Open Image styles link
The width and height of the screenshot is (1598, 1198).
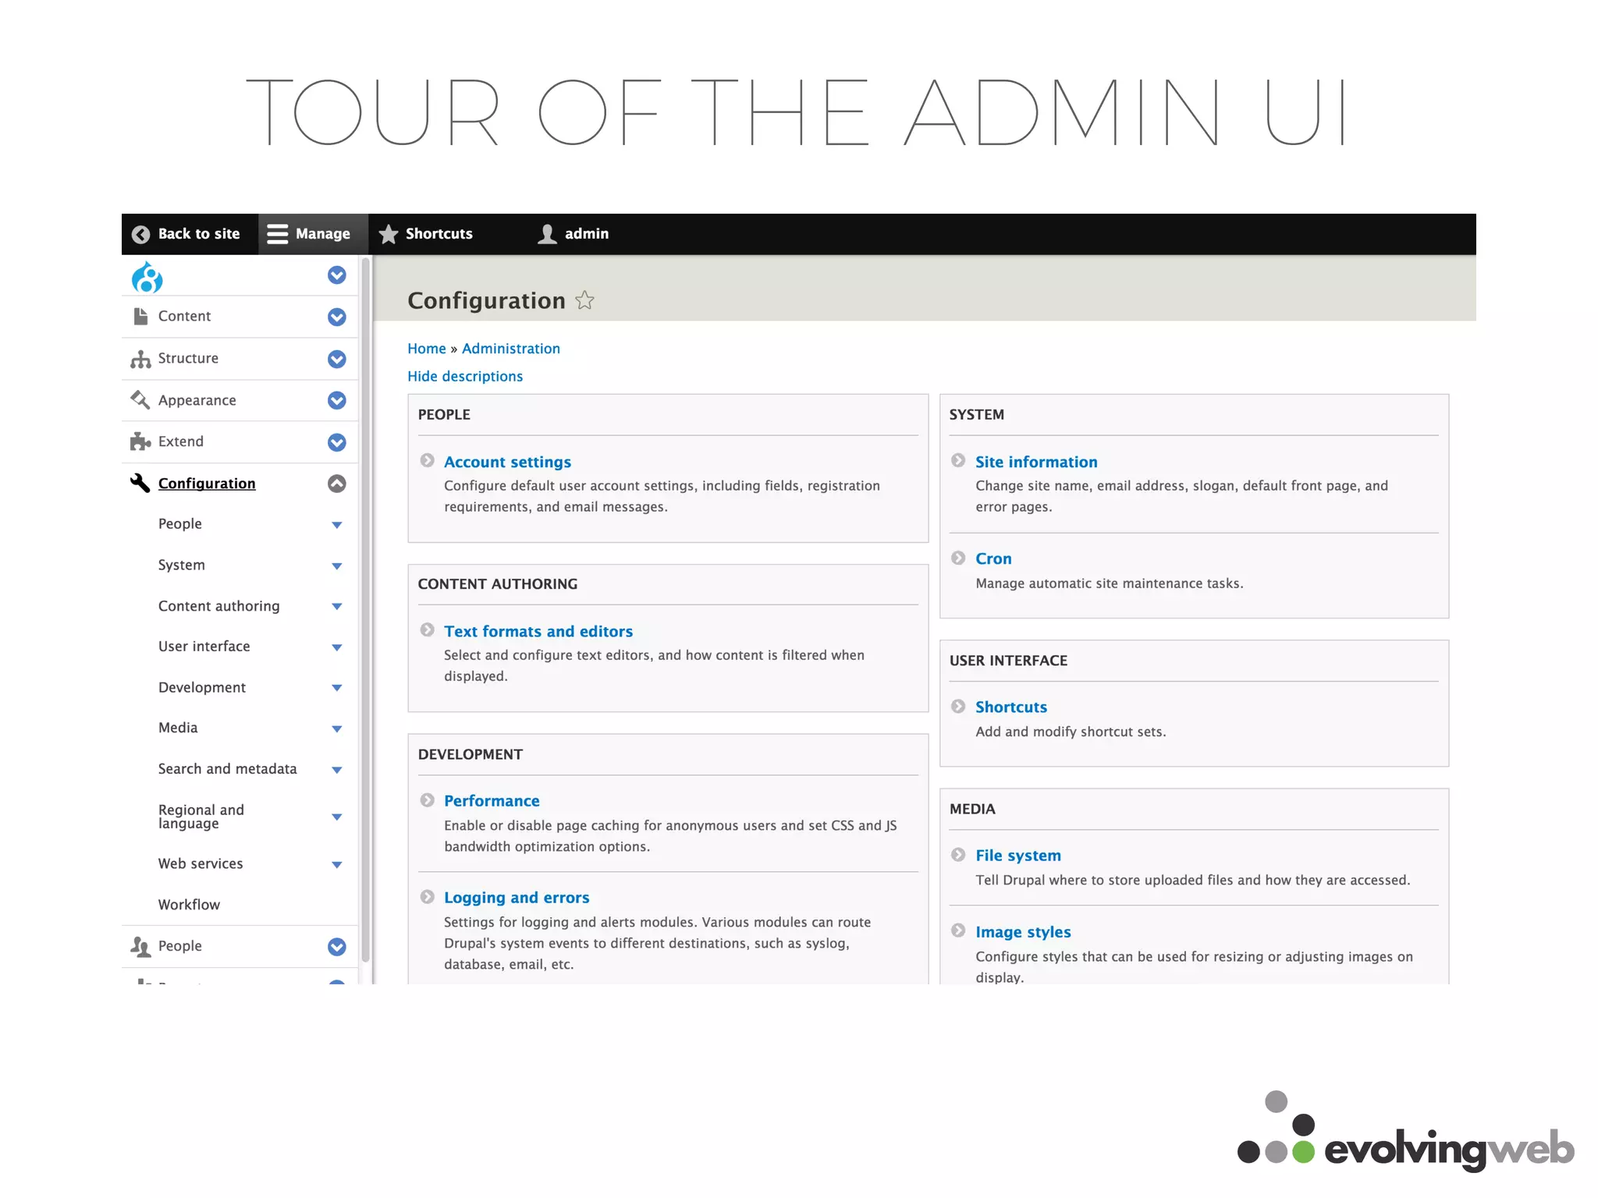pyautogui.click(x=1023, y=932)
